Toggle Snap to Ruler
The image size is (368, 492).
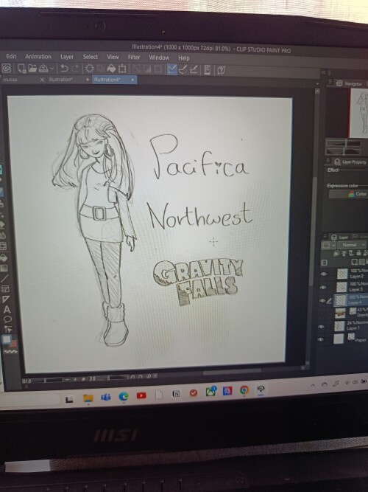click(x=171, y=69)
